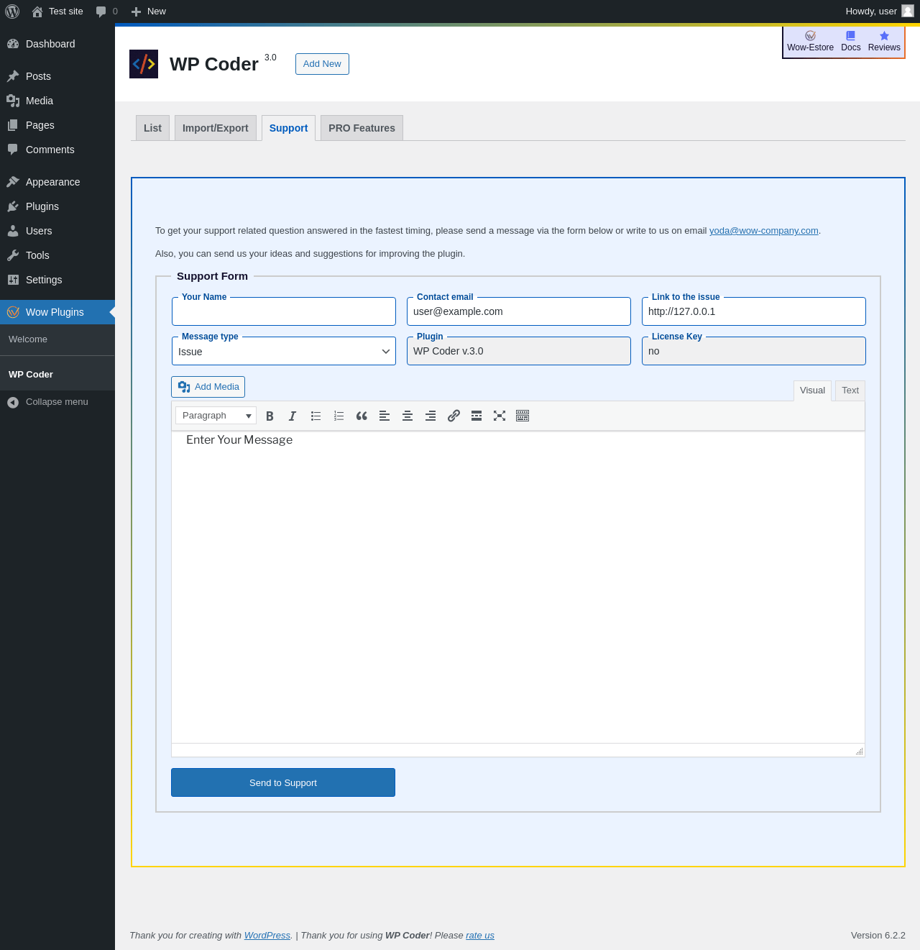
Task: Align text right in editor
Action: point(431,416)
